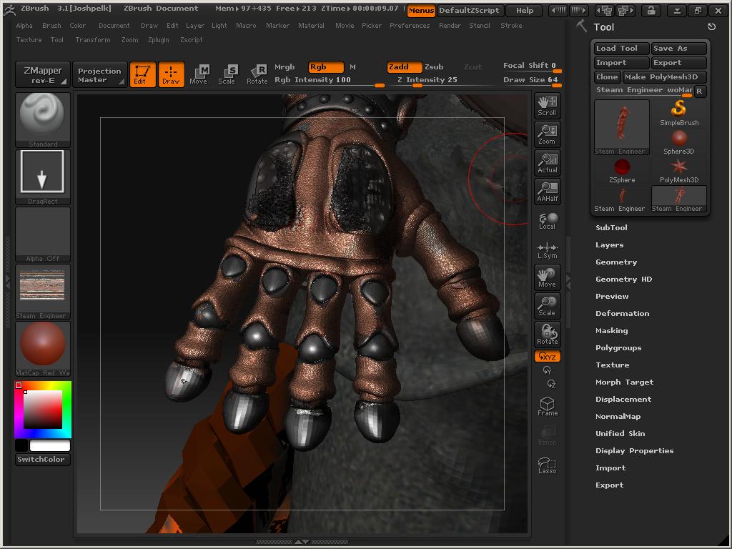This screenshot has width=732, height=549.
Task: Open the Material menu
Action: (311, 25)
